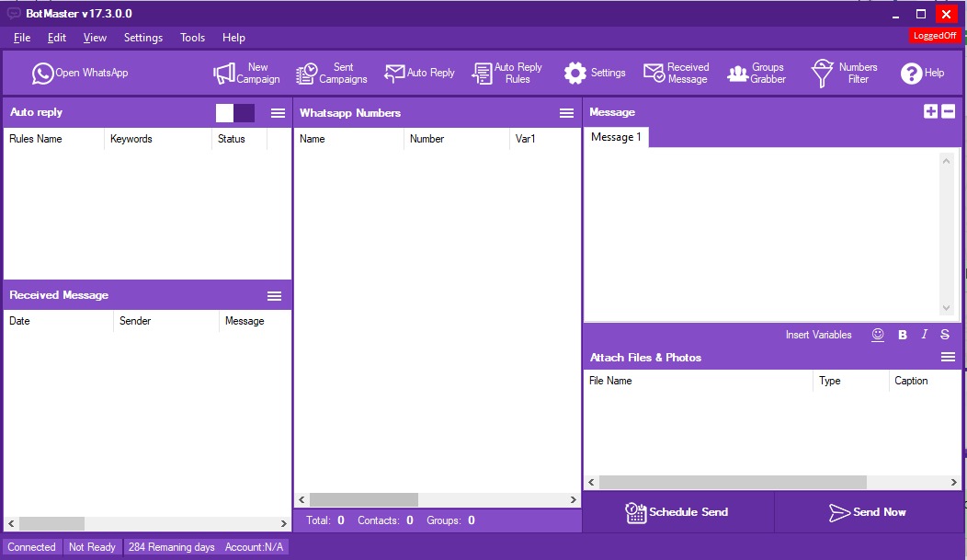Toggle bold text formatting
The width and height of the screenshot is (967, 560).
903,335
